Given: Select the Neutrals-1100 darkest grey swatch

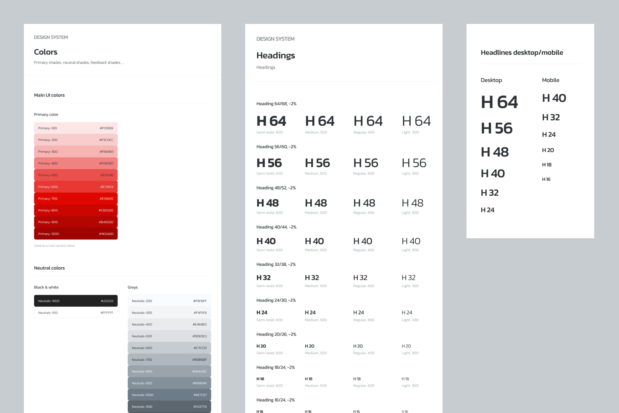Looking at the screenshot, I should tap(169, 406).
